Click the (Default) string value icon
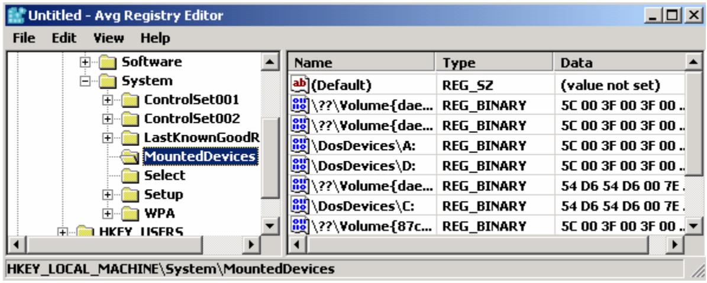Screen dimensions: 707x283 tap(300, 84)
